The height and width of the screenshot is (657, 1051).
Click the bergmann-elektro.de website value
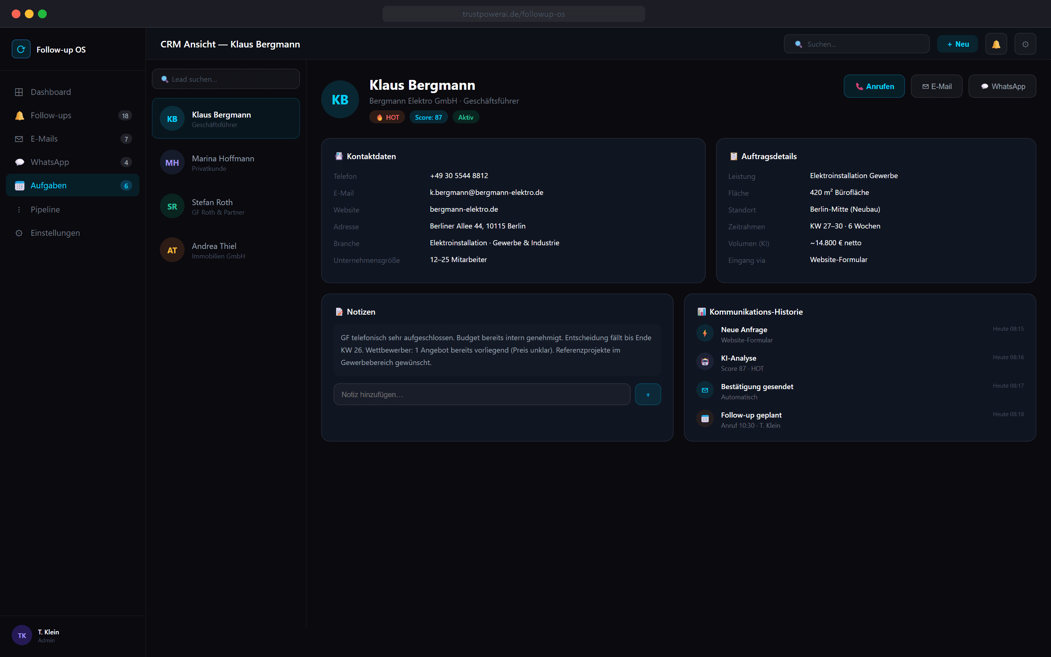[x=464, y=210]
